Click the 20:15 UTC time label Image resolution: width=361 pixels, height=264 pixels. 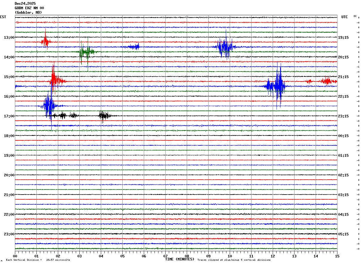tap(343, 57)
